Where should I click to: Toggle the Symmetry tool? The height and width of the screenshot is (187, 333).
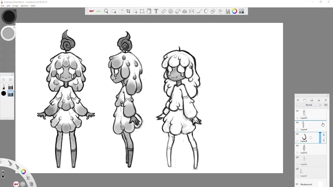[x=192, y=11]
